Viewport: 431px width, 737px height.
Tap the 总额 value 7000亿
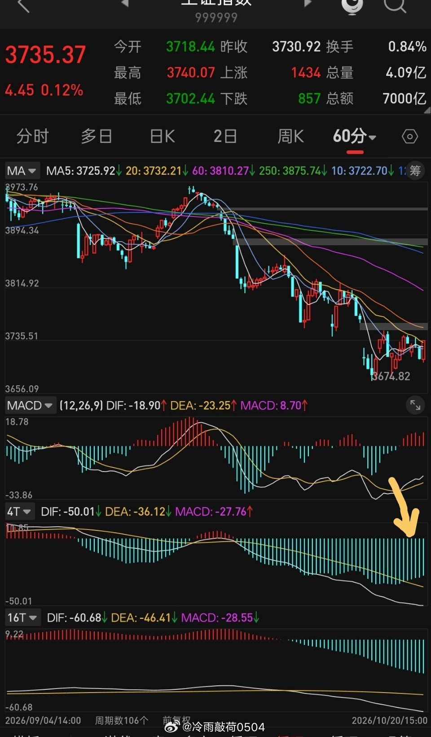pyautogui.click(x=404, y=98)
